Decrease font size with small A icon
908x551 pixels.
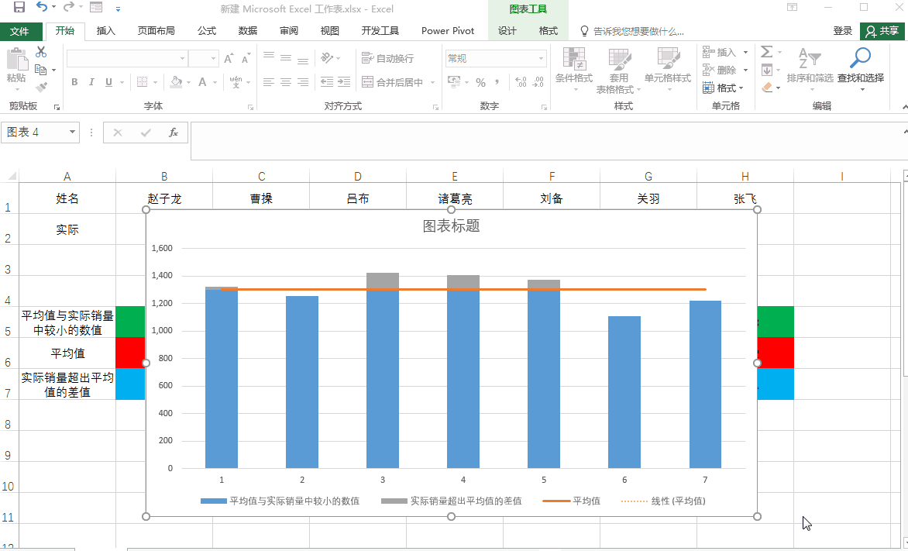tap(246, 59)
